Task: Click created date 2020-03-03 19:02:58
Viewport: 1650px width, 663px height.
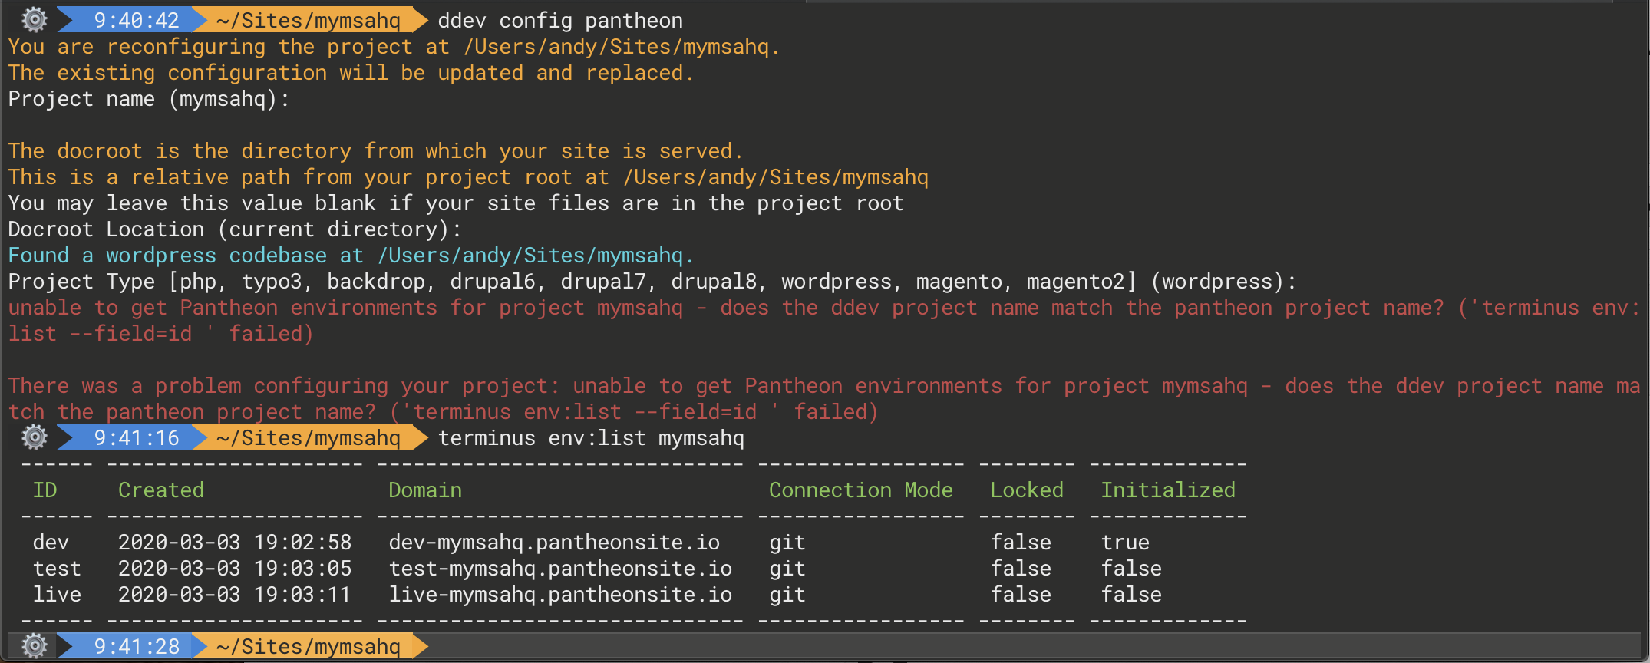Action: click(235, 542)
